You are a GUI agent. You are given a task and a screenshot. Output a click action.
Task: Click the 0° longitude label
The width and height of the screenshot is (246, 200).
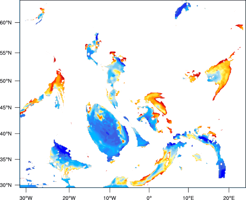click(149, 198)
